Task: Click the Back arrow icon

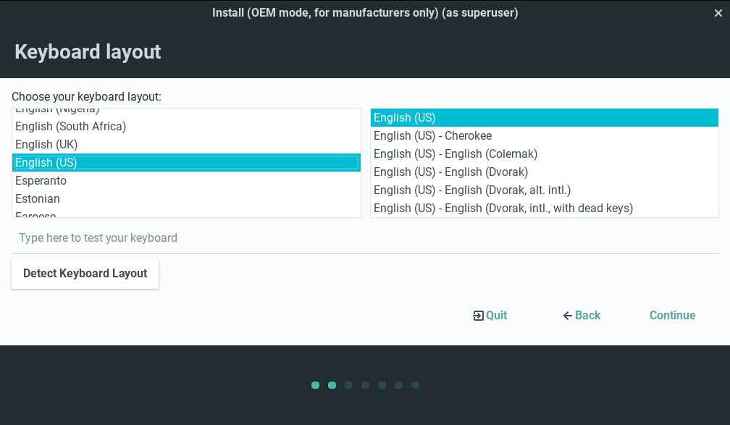Action: click(x=568, y=316)
